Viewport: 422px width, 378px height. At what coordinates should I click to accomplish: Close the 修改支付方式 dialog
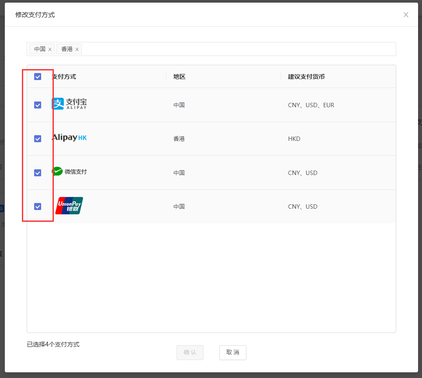pos(406,15)
